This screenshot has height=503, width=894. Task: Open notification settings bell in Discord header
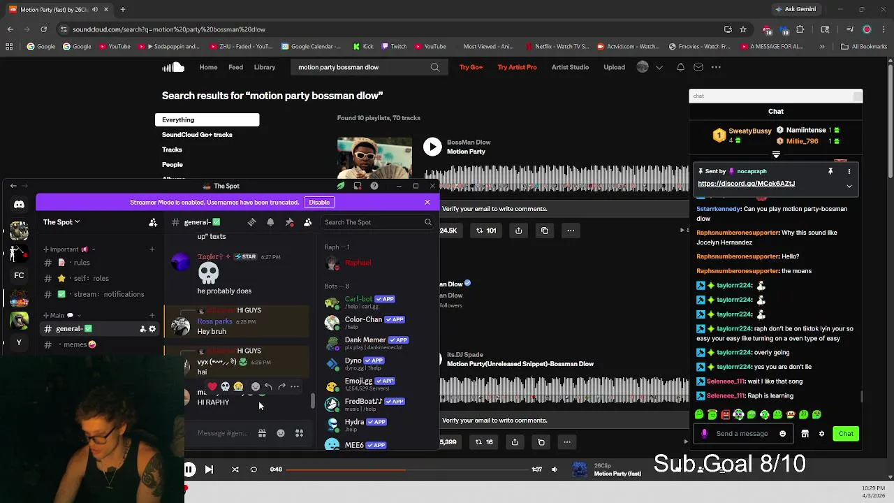coord(270,222)
